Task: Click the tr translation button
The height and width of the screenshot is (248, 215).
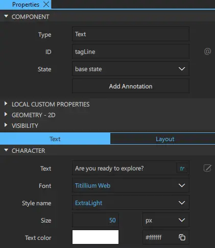Action: tap(182, 168)
